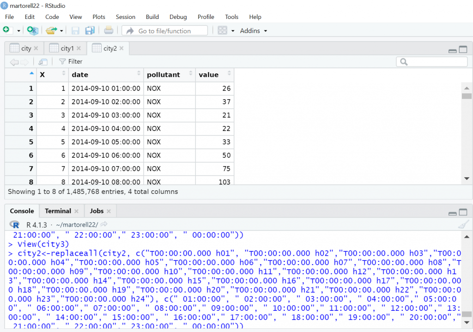The width and height of the screenshot is (473, 332).
Task: Expand the recent files dropdown arrow
Action: point(61,31)
